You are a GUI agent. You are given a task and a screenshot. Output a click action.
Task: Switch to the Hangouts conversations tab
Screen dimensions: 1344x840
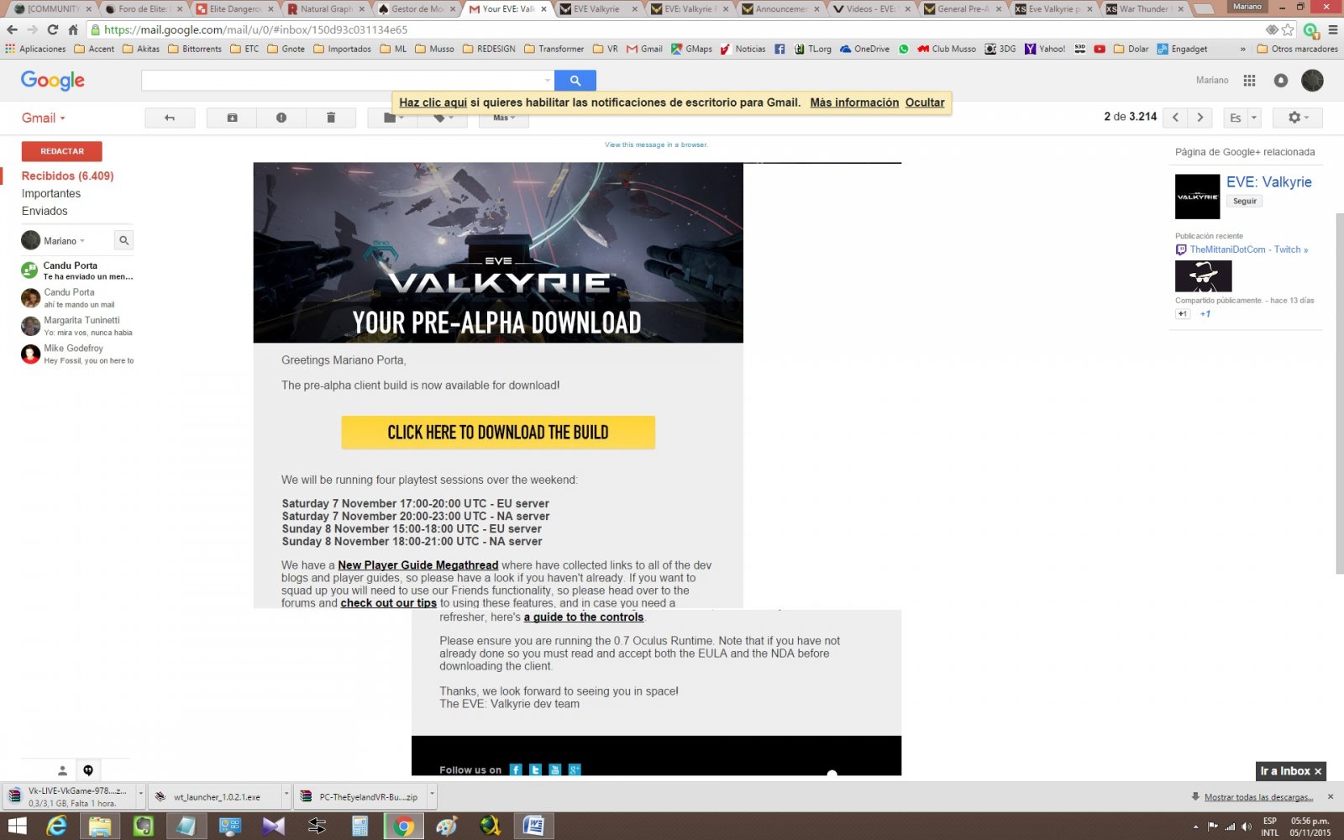pos(88,770)
